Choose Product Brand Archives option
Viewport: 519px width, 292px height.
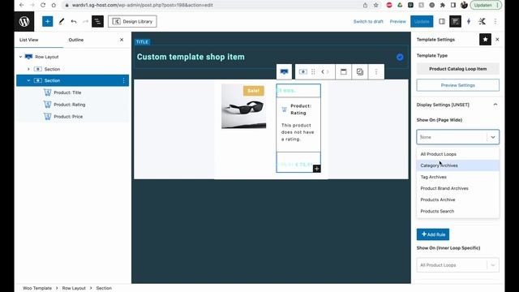[x=457, y=188]
